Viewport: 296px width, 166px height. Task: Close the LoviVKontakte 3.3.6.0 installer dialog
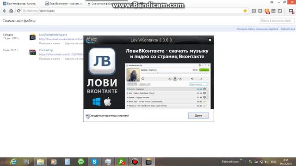[x=210, y=40]
